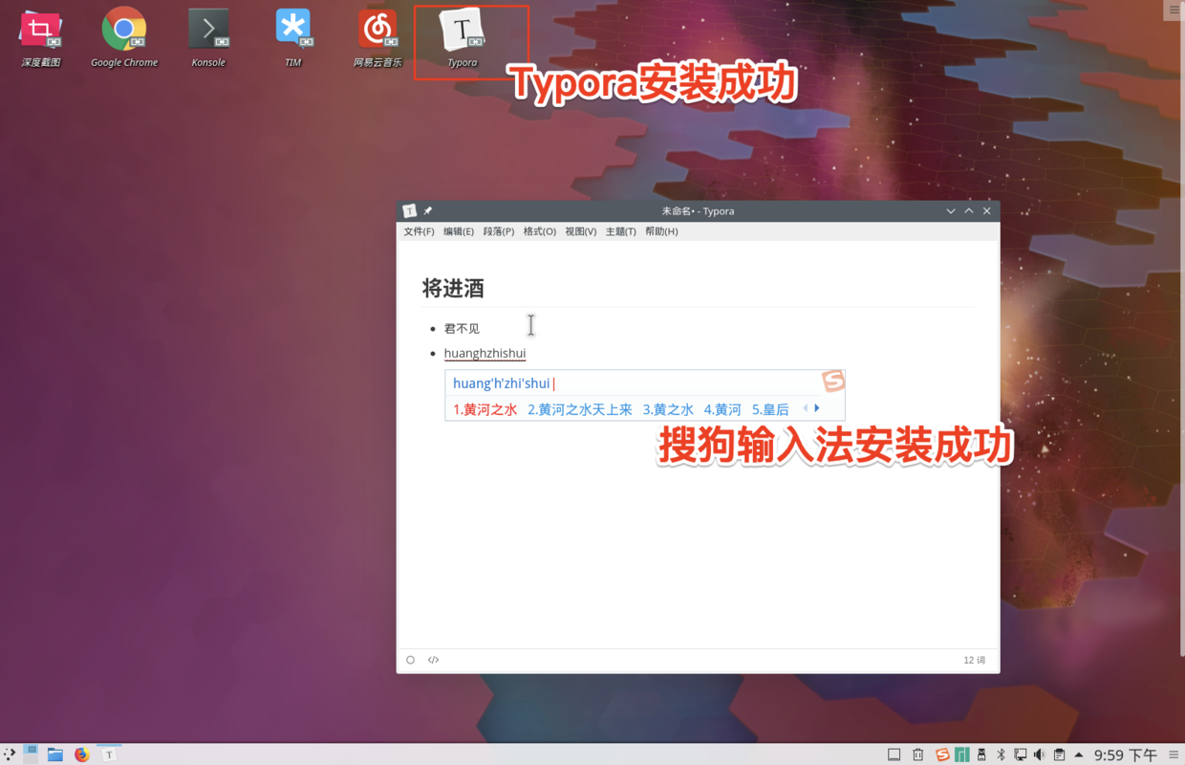
Task: Close the Typora window
Action: (x=987, y=210)
